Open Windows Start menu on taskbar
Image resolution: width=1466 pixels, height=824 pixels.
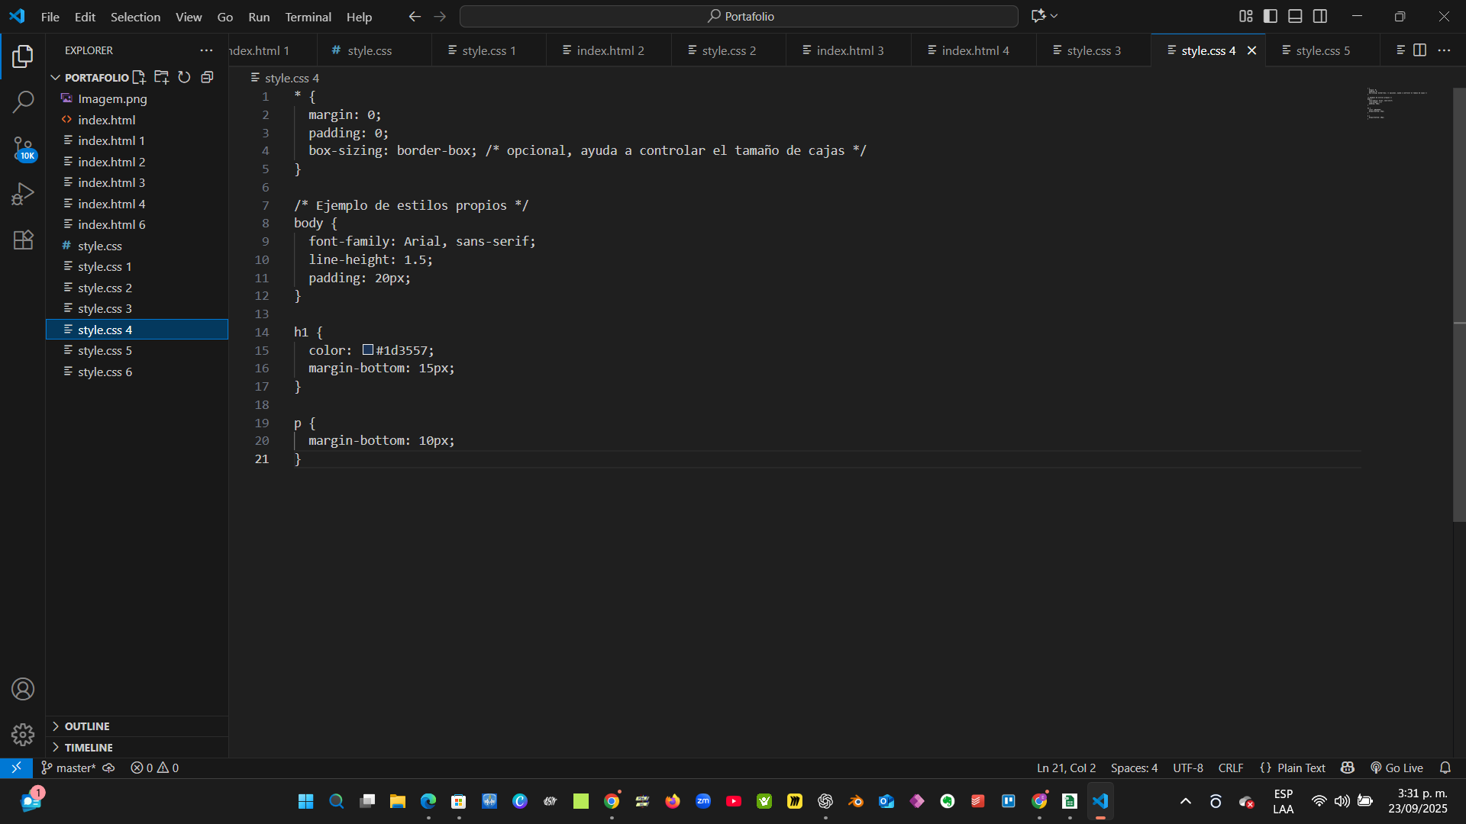pyautogui.click(x=305, y=801)
